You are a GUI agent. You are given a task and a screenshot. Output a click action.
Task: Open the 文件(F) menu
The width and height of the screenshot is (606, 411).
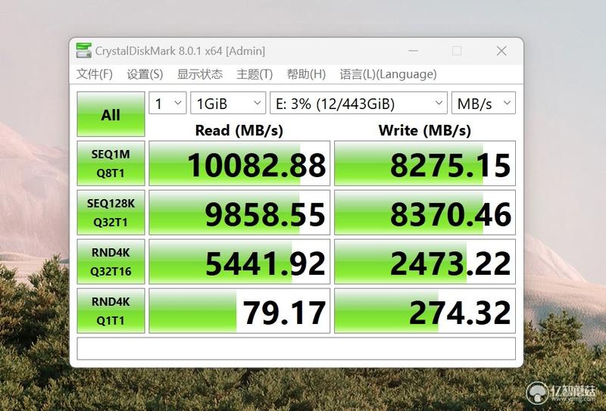click(x=94, y=73)
